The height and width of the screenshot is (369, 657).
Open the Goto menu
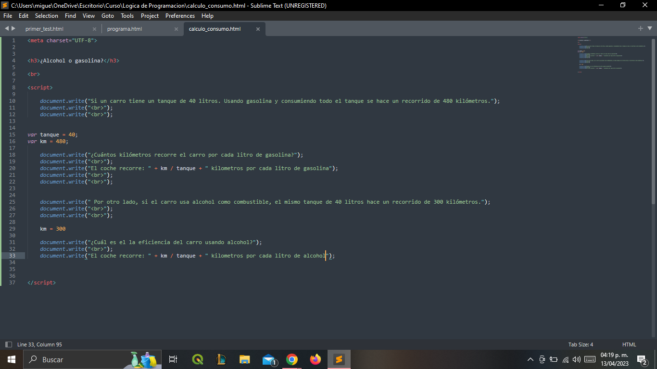click(108, 16)
